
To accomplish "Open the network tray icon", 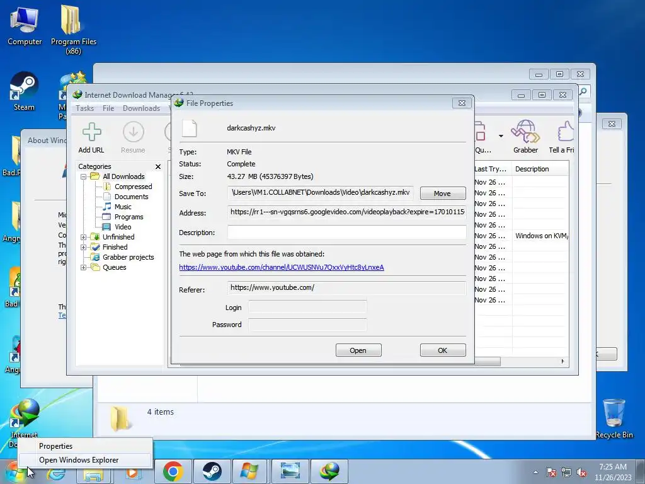I will click(x=566, y=473).
